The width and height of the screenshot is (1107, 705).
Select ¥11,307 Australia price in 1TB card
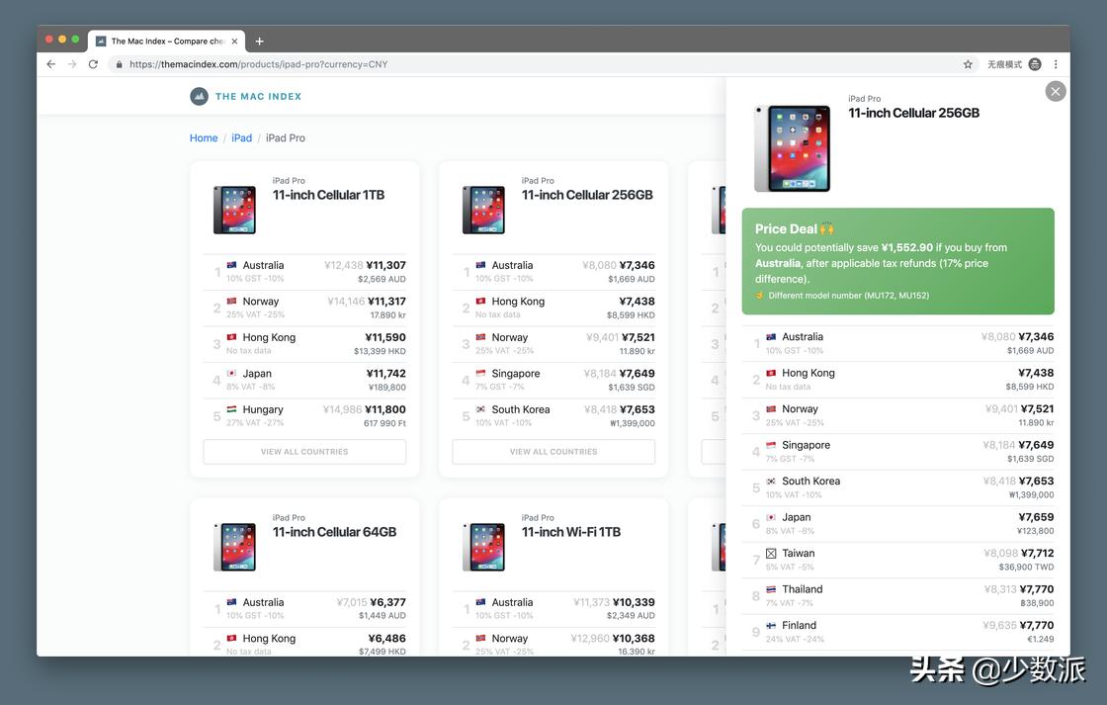click(386, 265)
